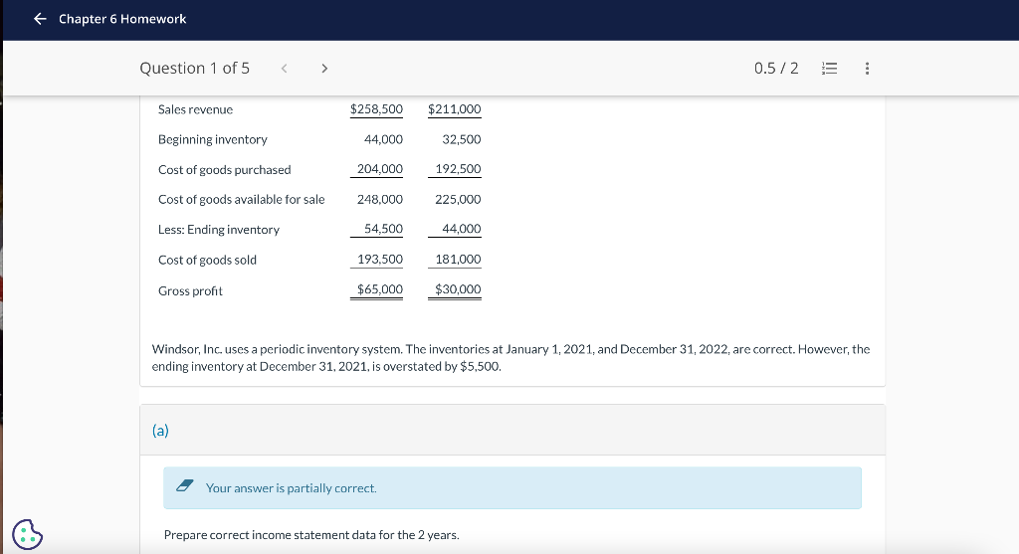
Task: Select the 225,000 goods available value
Action: [458, 199]
